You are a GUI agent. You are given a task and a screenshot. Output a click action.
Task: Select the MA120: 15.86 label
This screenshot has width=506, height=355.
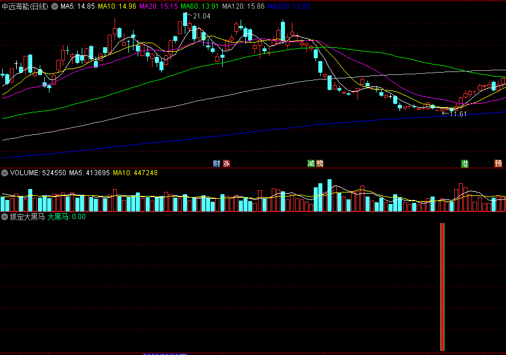point(244,6)
